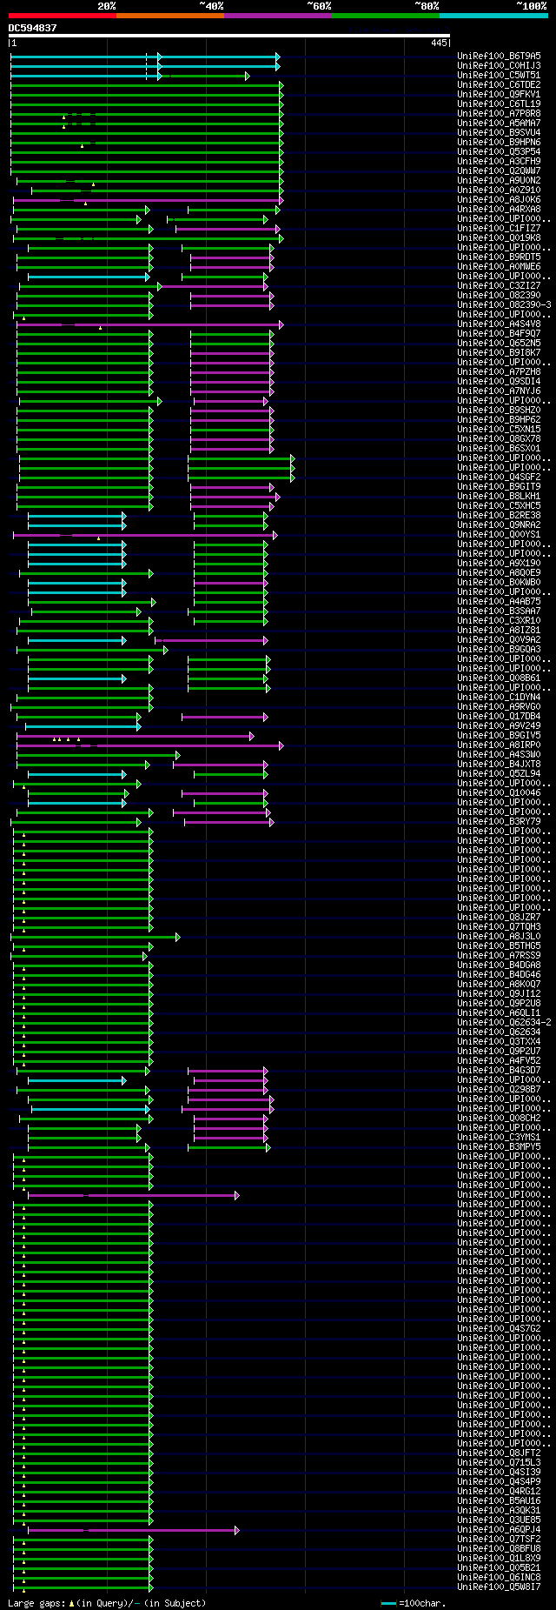Click the label UniRef100_A4FV52
This screenshot has width=556, height=1610.
[499, 1060]
